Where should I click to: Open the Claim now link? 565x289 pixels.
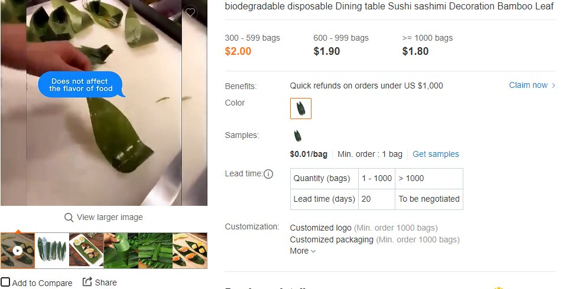(528, 85)
